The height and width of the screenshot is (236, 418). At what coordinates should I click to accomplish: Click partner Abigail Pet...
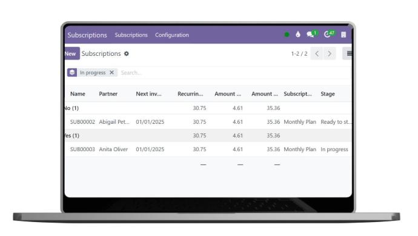(x=114, y=122)
